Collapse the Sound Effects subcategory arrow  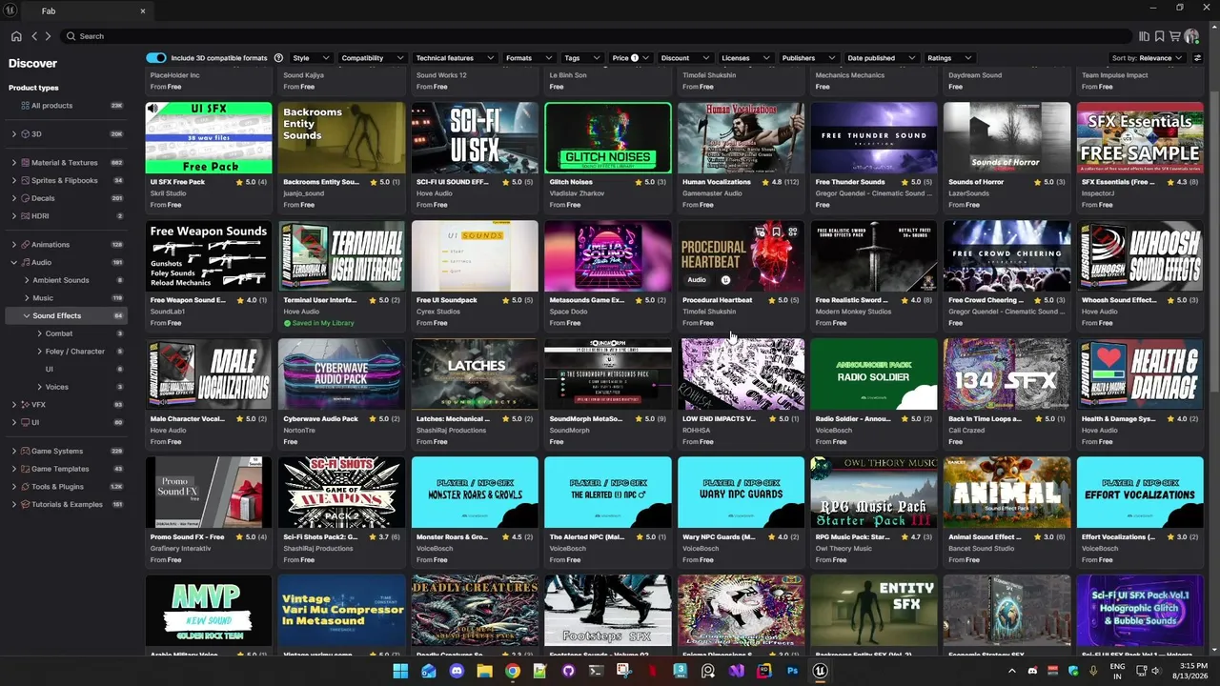click(x=26, y=315)
